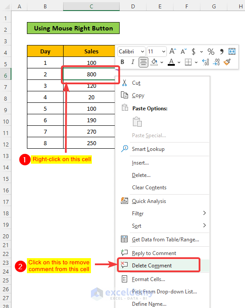Select column D header
The width and height of the screenshot is (245, 308).
click(x=133, y=7)
